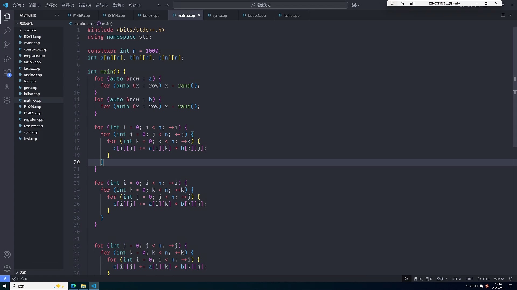
Task: Open editor more actions ellipsis
Action: click(x=510, y=15)
